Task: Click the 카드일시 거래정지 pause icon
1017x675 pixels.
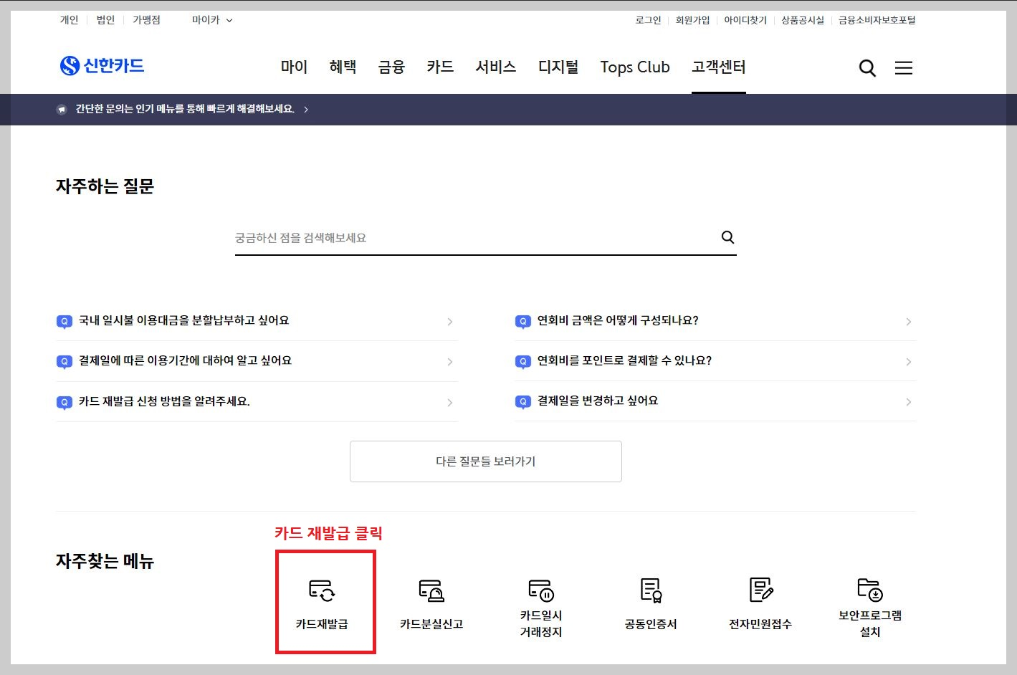Action: (x=541, y=590)
